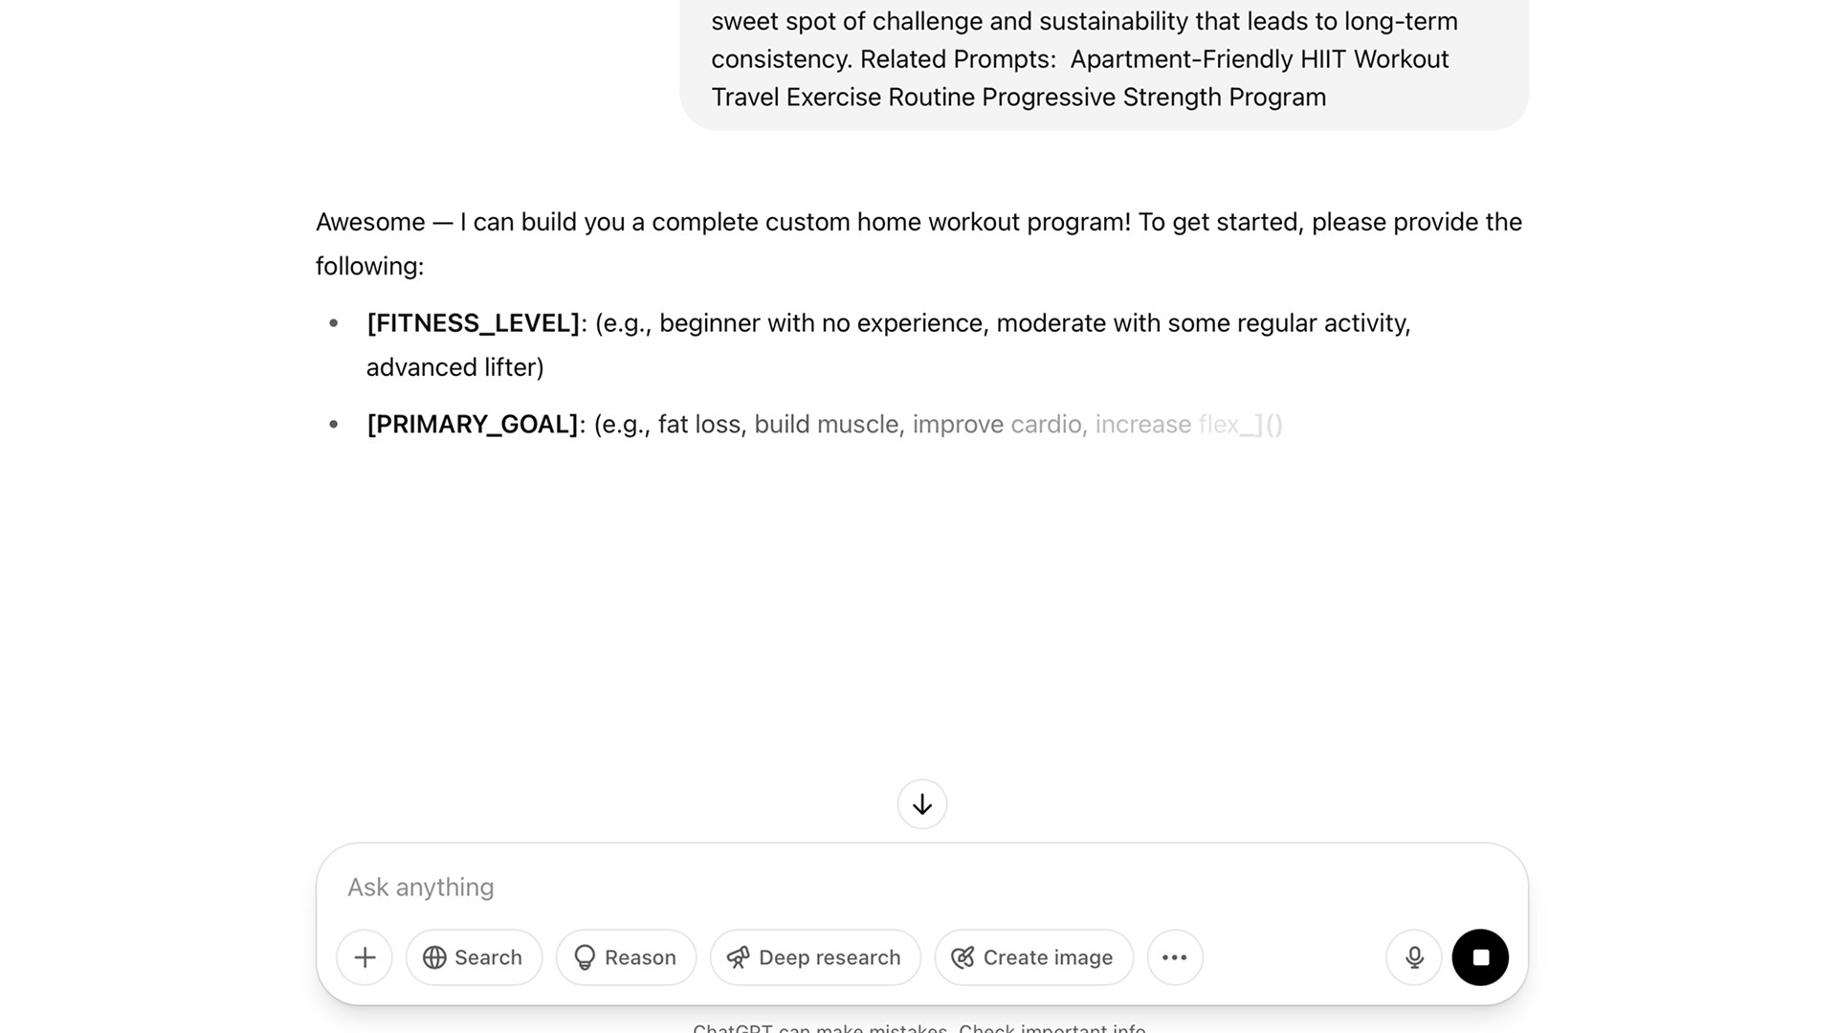Click the Related Prompts label in message
Image resolution: width=1837 pixels, height=1033 pixels.
coord(958,59)
